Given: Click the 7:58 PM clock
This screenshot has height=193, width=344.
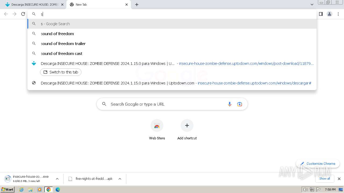Looking at the screenshot, I should (x=330, y=190).
